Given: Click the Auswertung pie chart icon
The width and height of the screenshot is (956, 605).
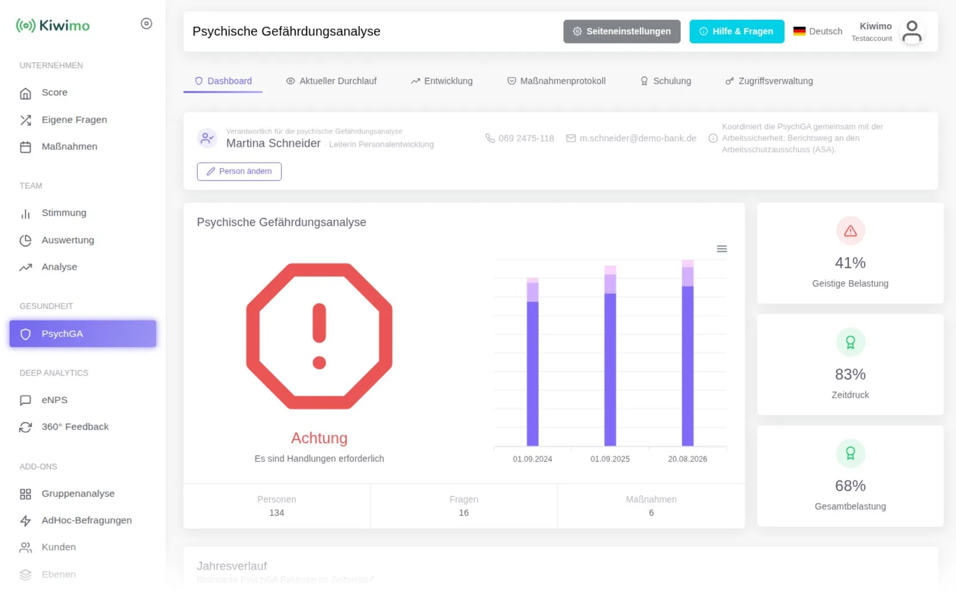Looking at the screenshot, I should click(26, 241).
